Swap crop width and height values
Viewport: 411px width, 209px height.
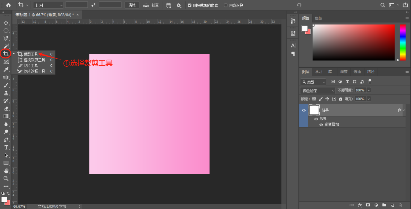click(x=93, y=5)
